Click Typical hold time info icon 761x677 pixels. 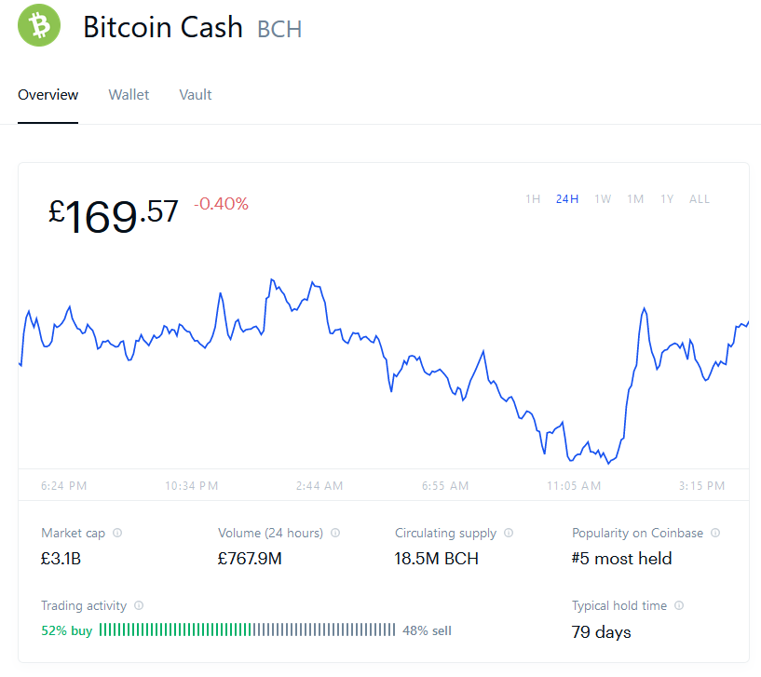[679, 605]
